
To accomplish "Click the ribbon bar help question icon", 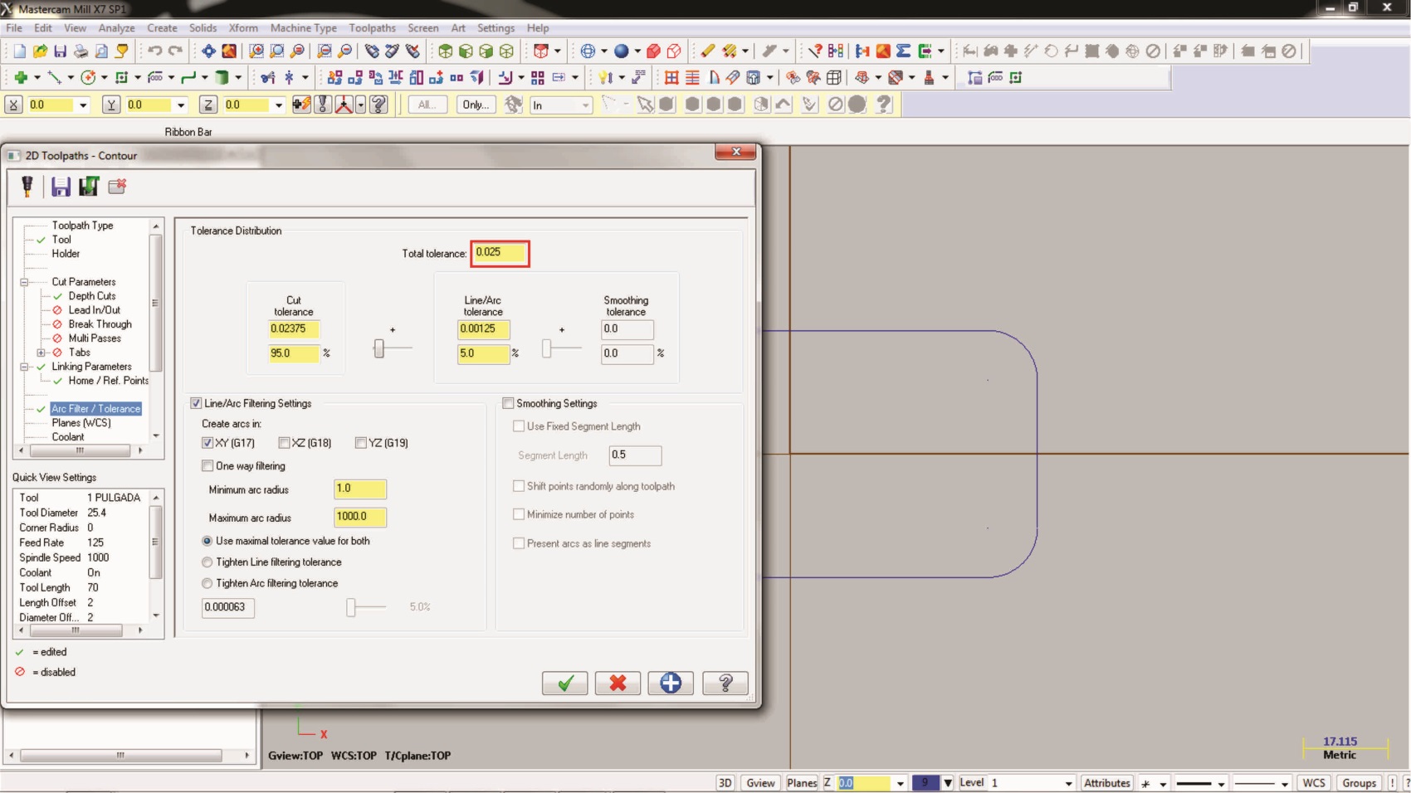I will coord(379,105).
